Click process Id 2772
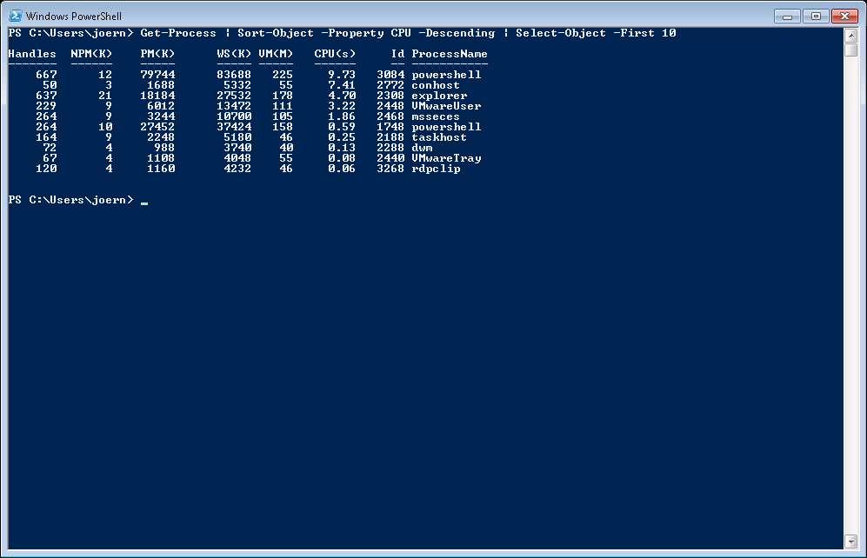This screenshot has width=867, height=558. tap(390, 85)
